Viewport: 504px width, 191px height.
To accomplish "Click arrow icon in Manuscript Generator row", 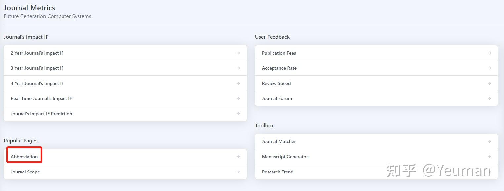I will point(490,157).
